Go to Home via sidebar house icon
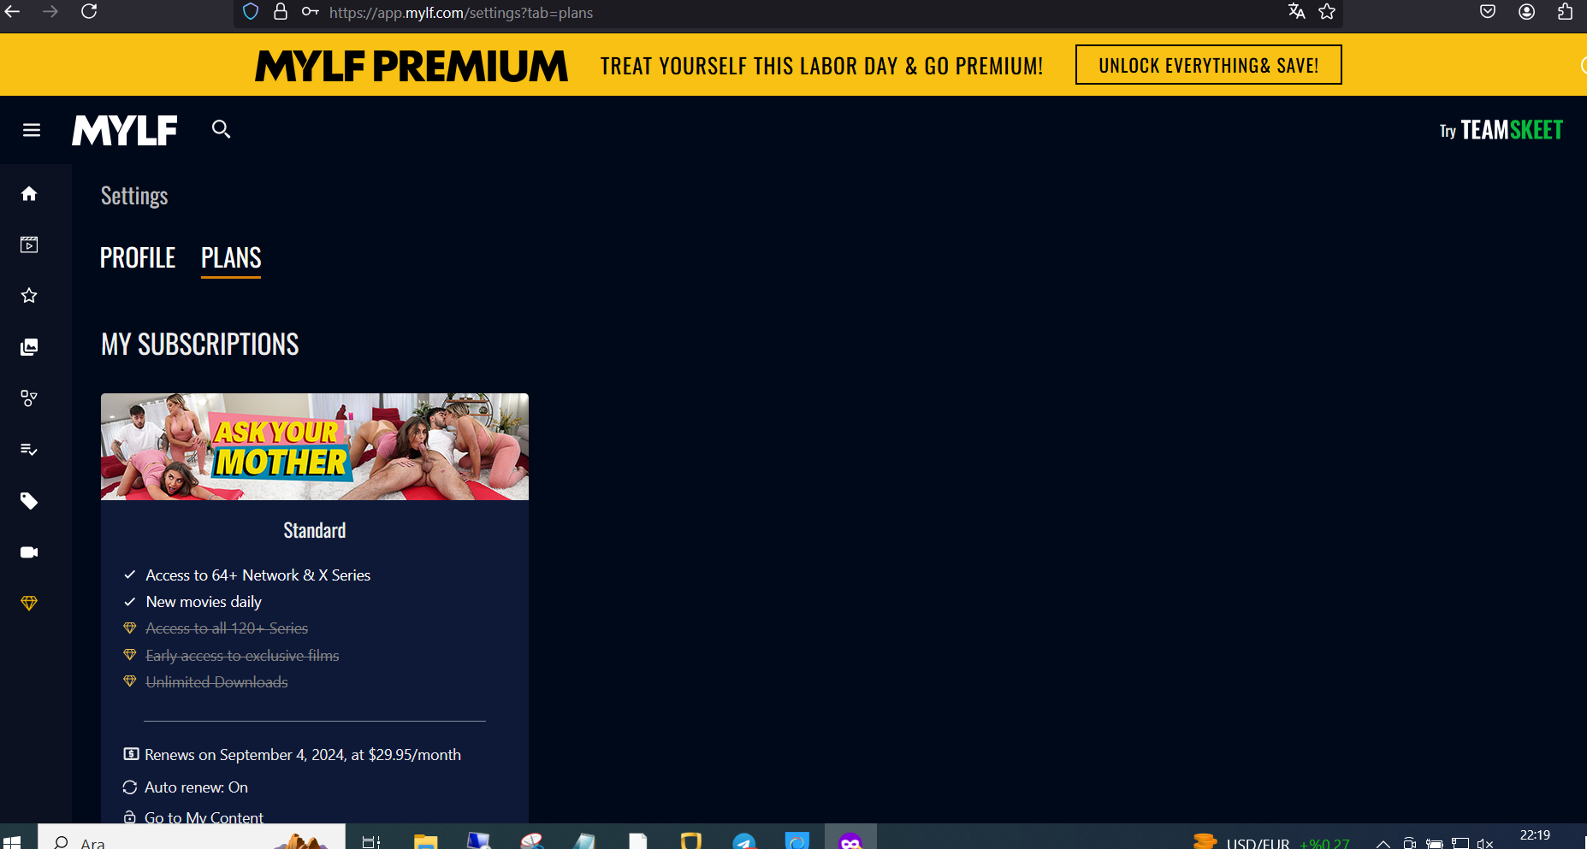1587x849 pixels. 29,193
